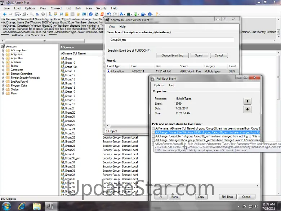Click the log pane horizontal scrollbar

tap(44, 41)
